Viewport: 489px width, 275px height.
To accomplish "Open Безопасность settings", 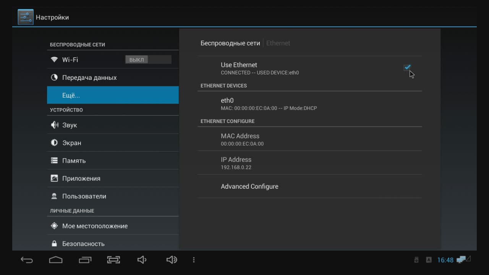I will pyautogui.click(x=113, y=243).
